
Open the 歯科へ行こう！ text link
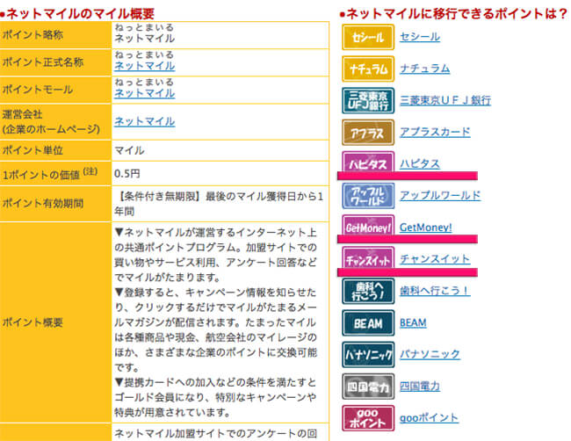pyautogui.click(x=435, y=291)
